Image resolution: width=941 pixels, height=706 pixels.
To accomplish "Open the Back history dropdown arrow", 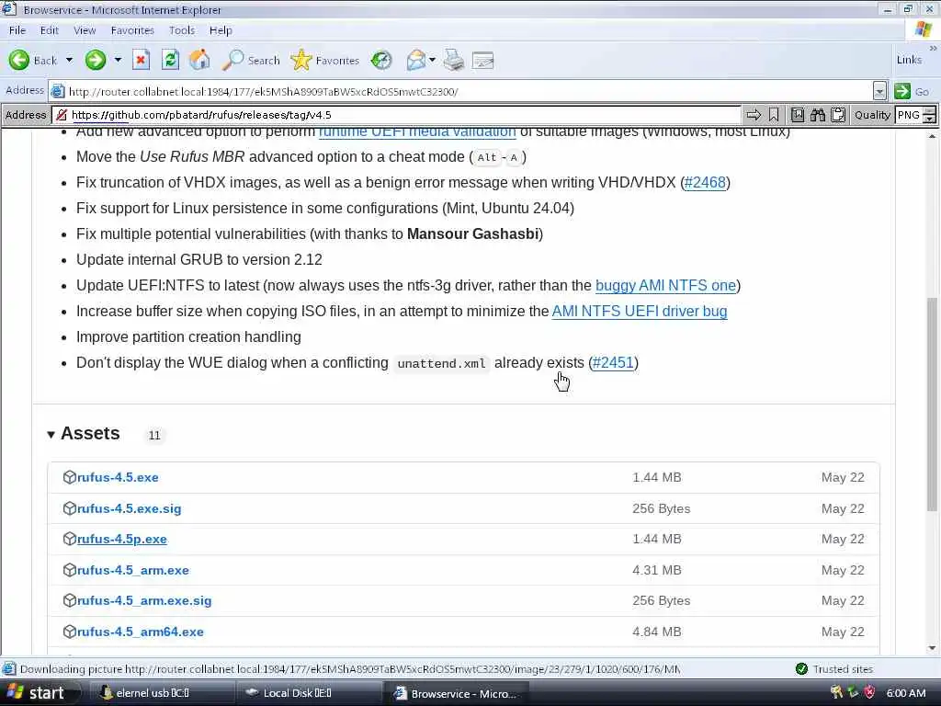I will (69, 60).
